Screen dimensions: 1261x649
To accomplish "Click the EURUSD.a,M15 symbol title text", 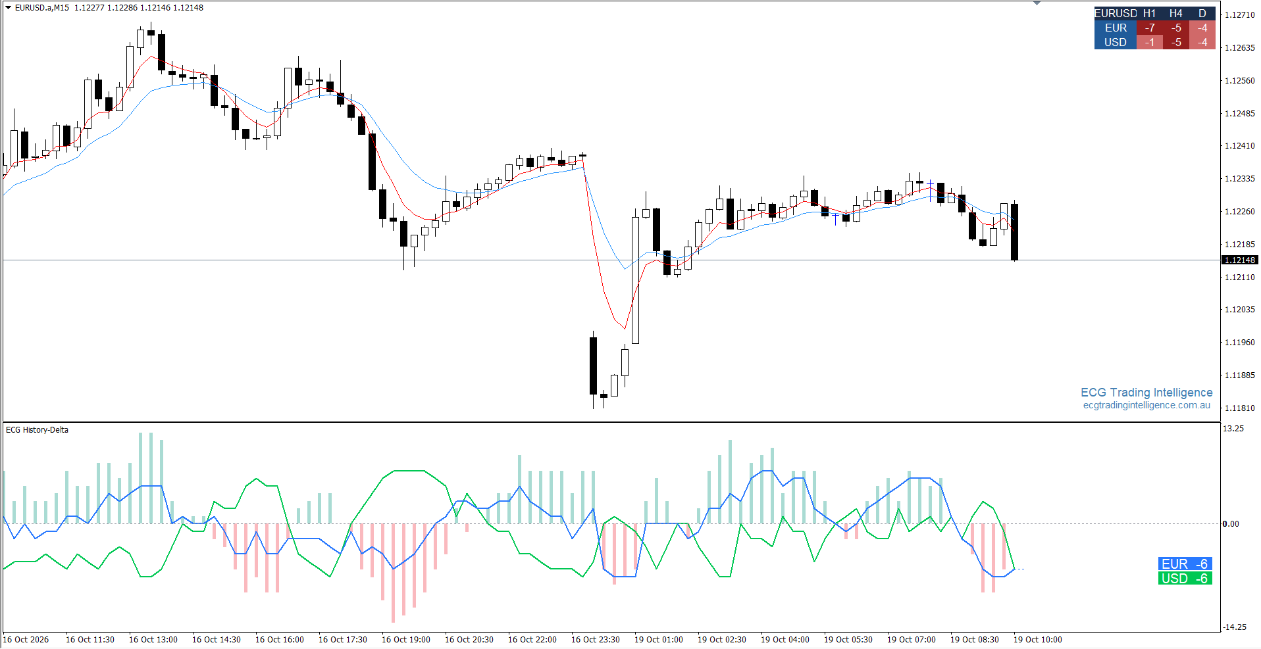I will [x=42, y=8].
